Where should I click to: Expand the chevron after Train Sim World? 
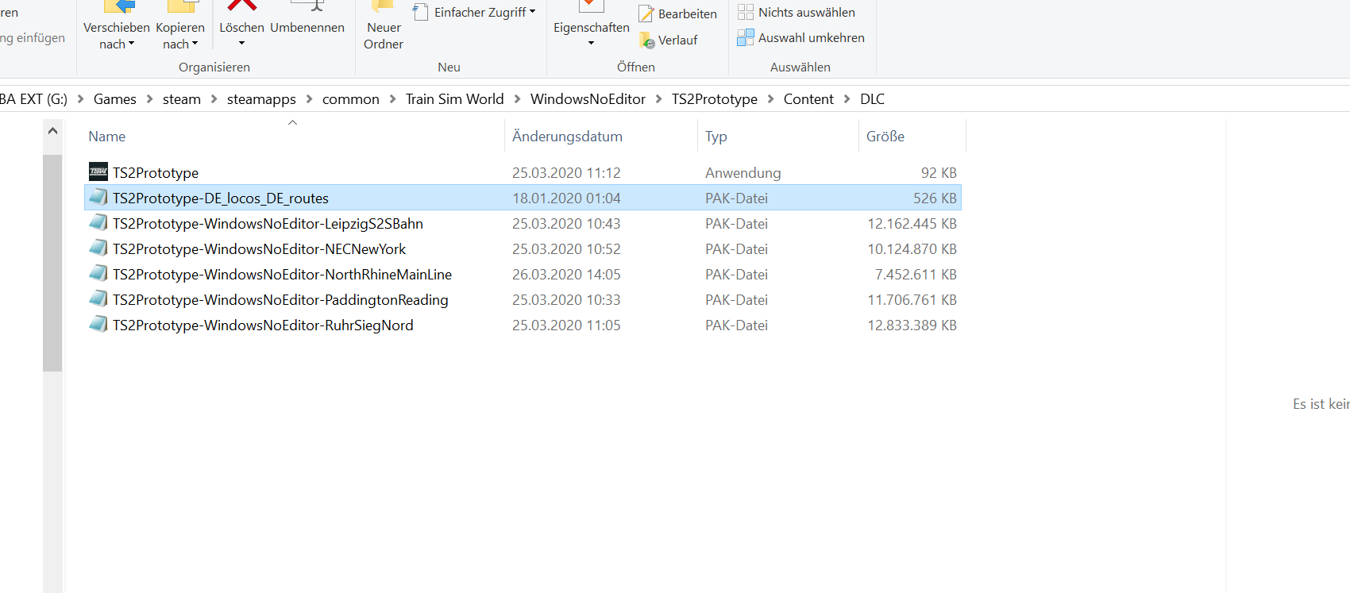click(x=517, y=99)
